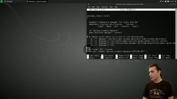Click the 'cd "$srcdir/compiz-$pkgver"' line

pyautogui.click(x=104, y=31)
